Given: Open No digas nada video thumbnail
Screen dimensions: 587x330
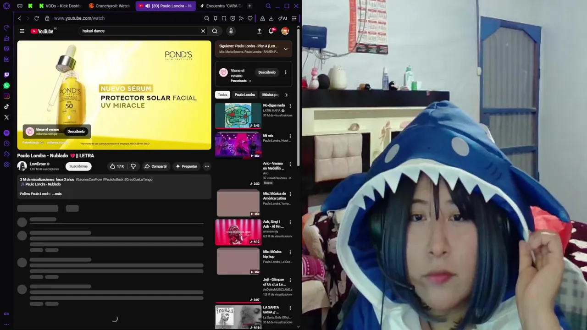Looking at the screenshot, I should [x=238, y=115].
